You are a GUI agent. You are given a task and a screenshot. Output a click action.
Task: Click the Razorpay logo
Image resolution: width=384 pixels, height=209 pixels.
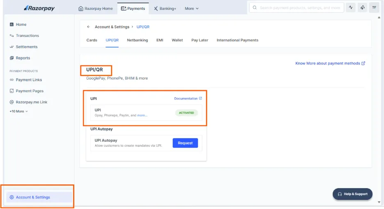tap(39, 8)
